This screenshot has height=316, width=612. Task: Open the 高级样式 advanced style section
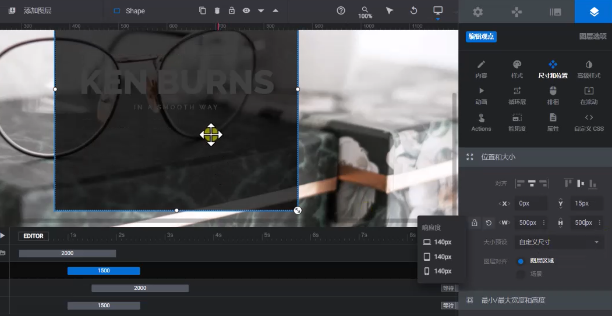[589, 69]
